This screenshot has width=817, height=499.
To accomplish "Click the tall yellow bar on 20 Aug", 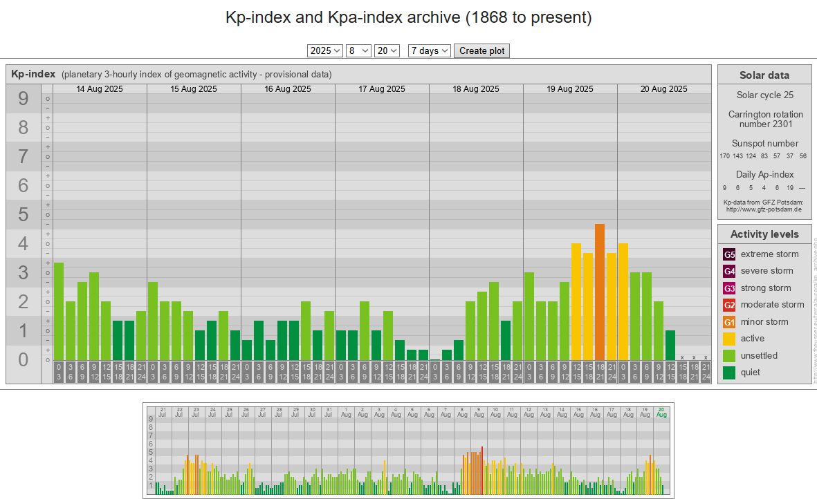I will tap(623, 301).
